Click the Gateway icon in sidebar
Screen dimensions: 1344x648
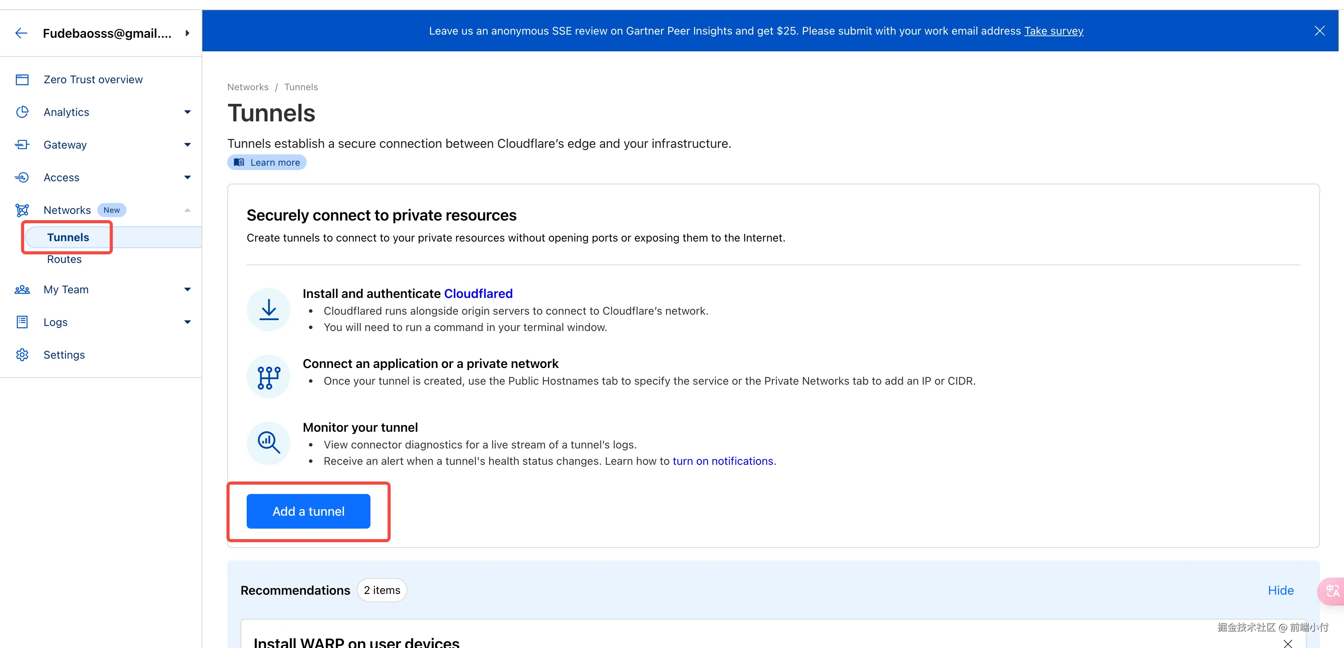[x=22, y=145]
